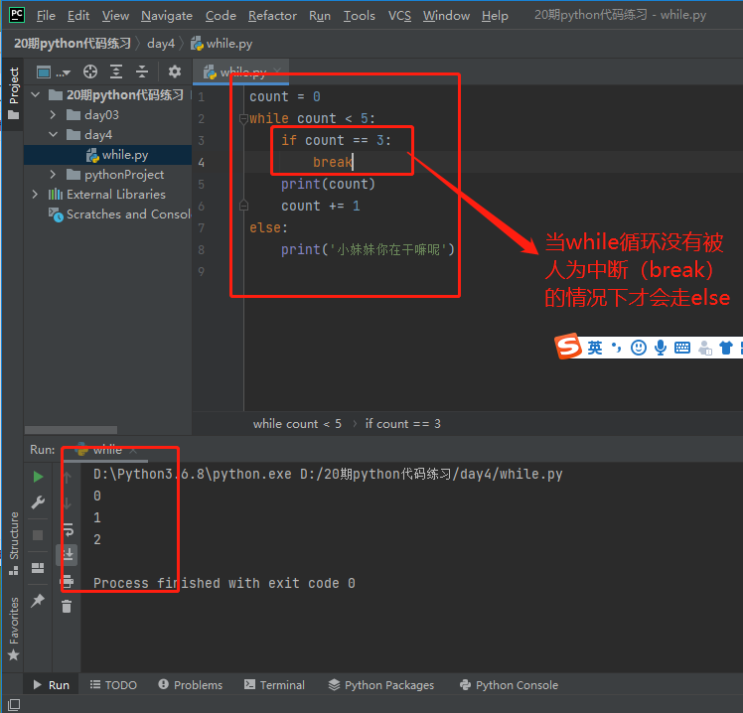Select Scratches and Consoles node
The height and width of the screenshot is (713, 743).
click(119, 214)
